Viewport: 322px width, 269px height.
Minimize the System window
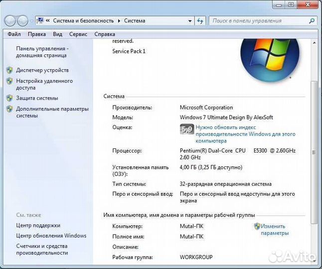pos(279,4)
